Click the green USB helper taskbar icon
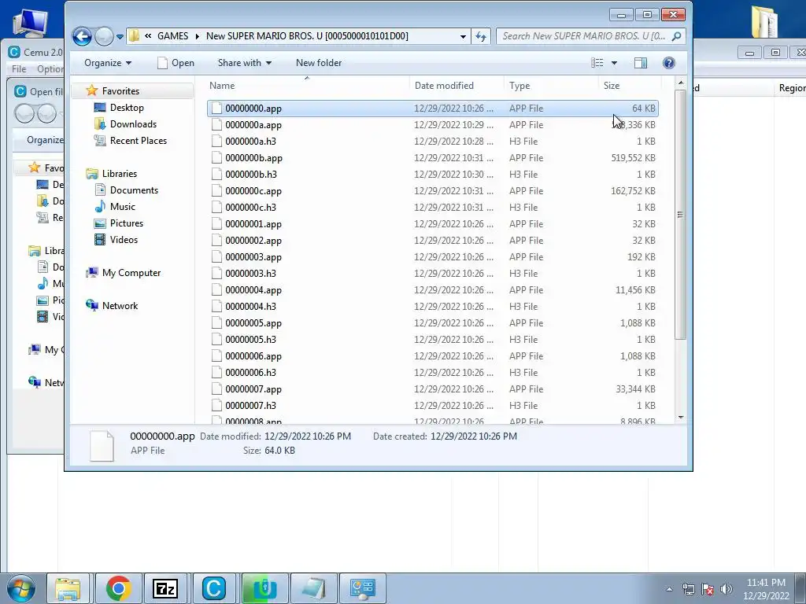806x604 pixels. pyautogui.click(x=264, y=588)
